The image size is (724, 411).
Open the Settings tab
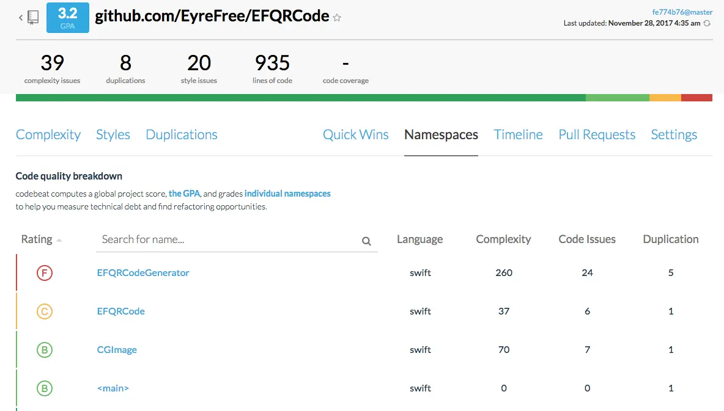tap(674, 135)
